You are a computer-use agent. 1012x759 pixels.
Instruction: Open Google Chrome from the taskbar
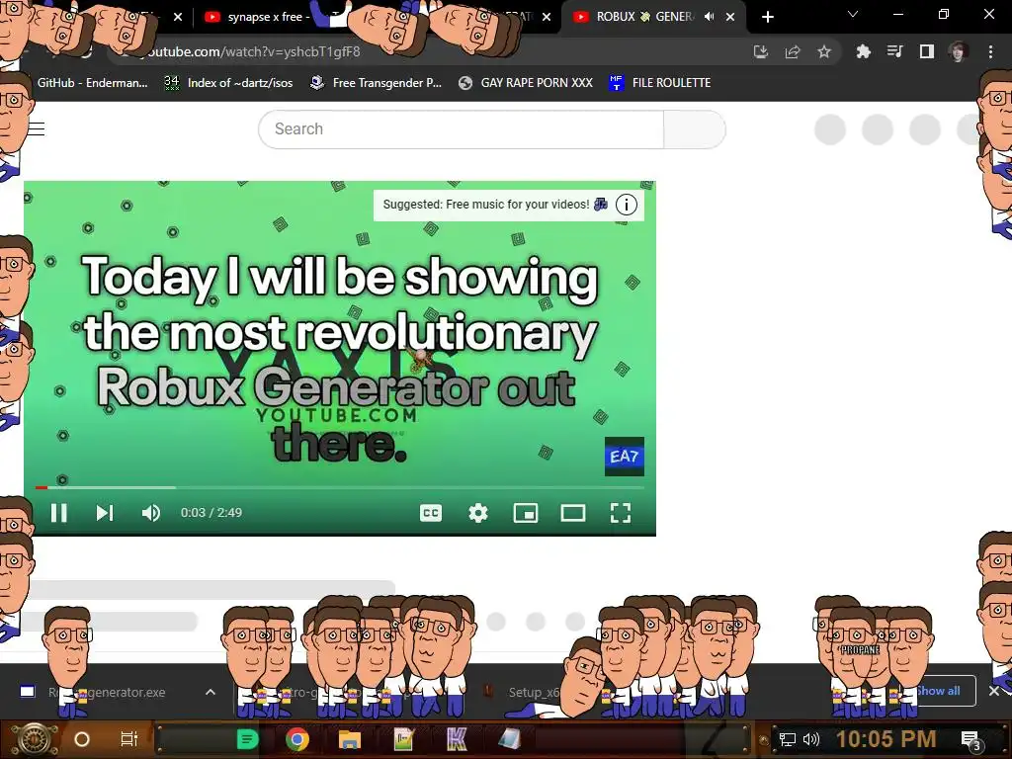(296, 739)
